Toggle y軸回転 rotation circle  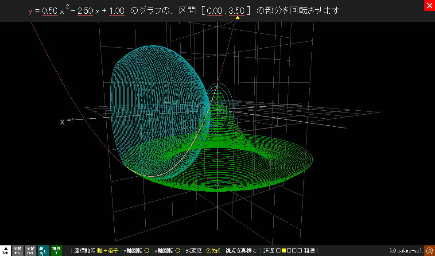click(x=178, y=251)
